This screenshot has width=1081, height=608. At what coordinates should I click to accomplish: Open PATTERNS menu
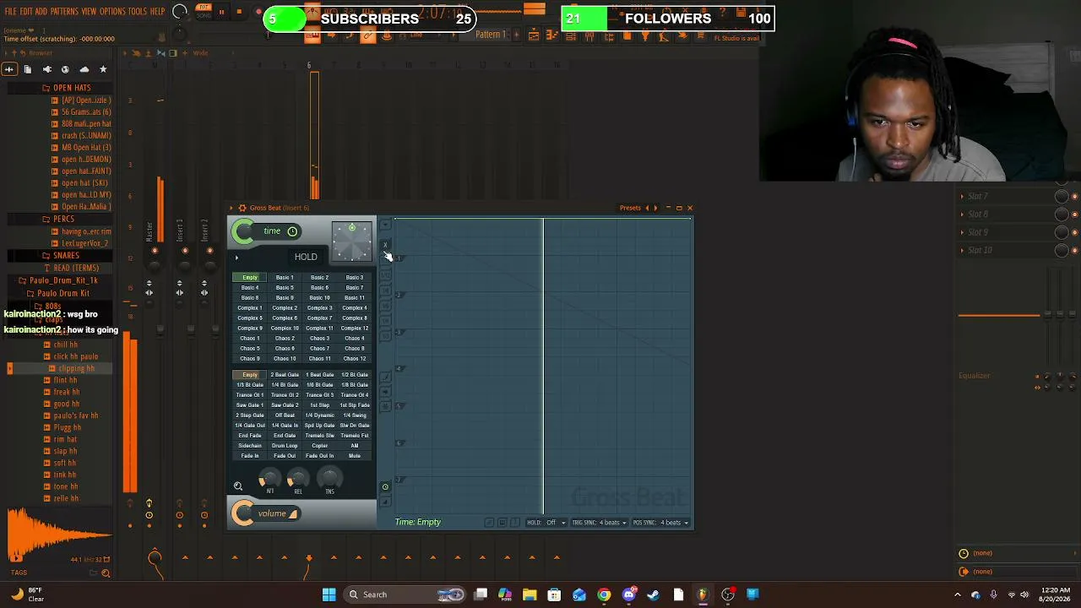pyautogui.click(x=64, y=12)
